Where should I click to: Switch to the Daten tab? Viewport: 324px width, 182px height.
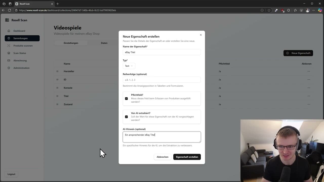[104, 43]
